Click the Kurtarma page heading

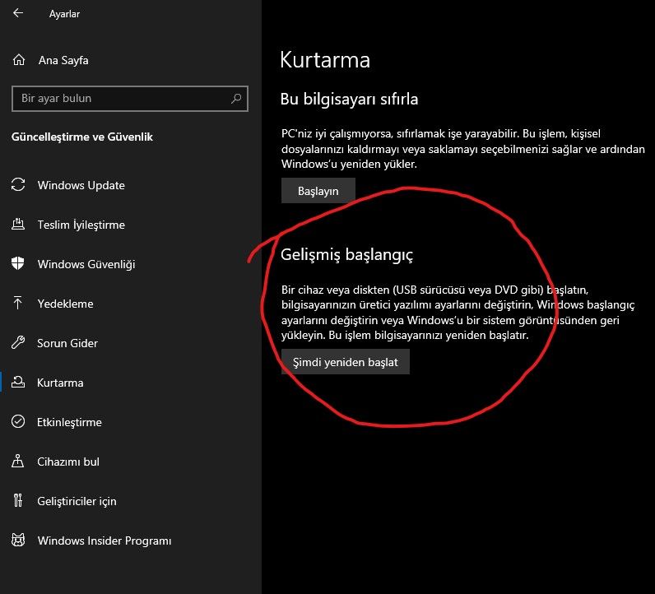coord(325,60)
